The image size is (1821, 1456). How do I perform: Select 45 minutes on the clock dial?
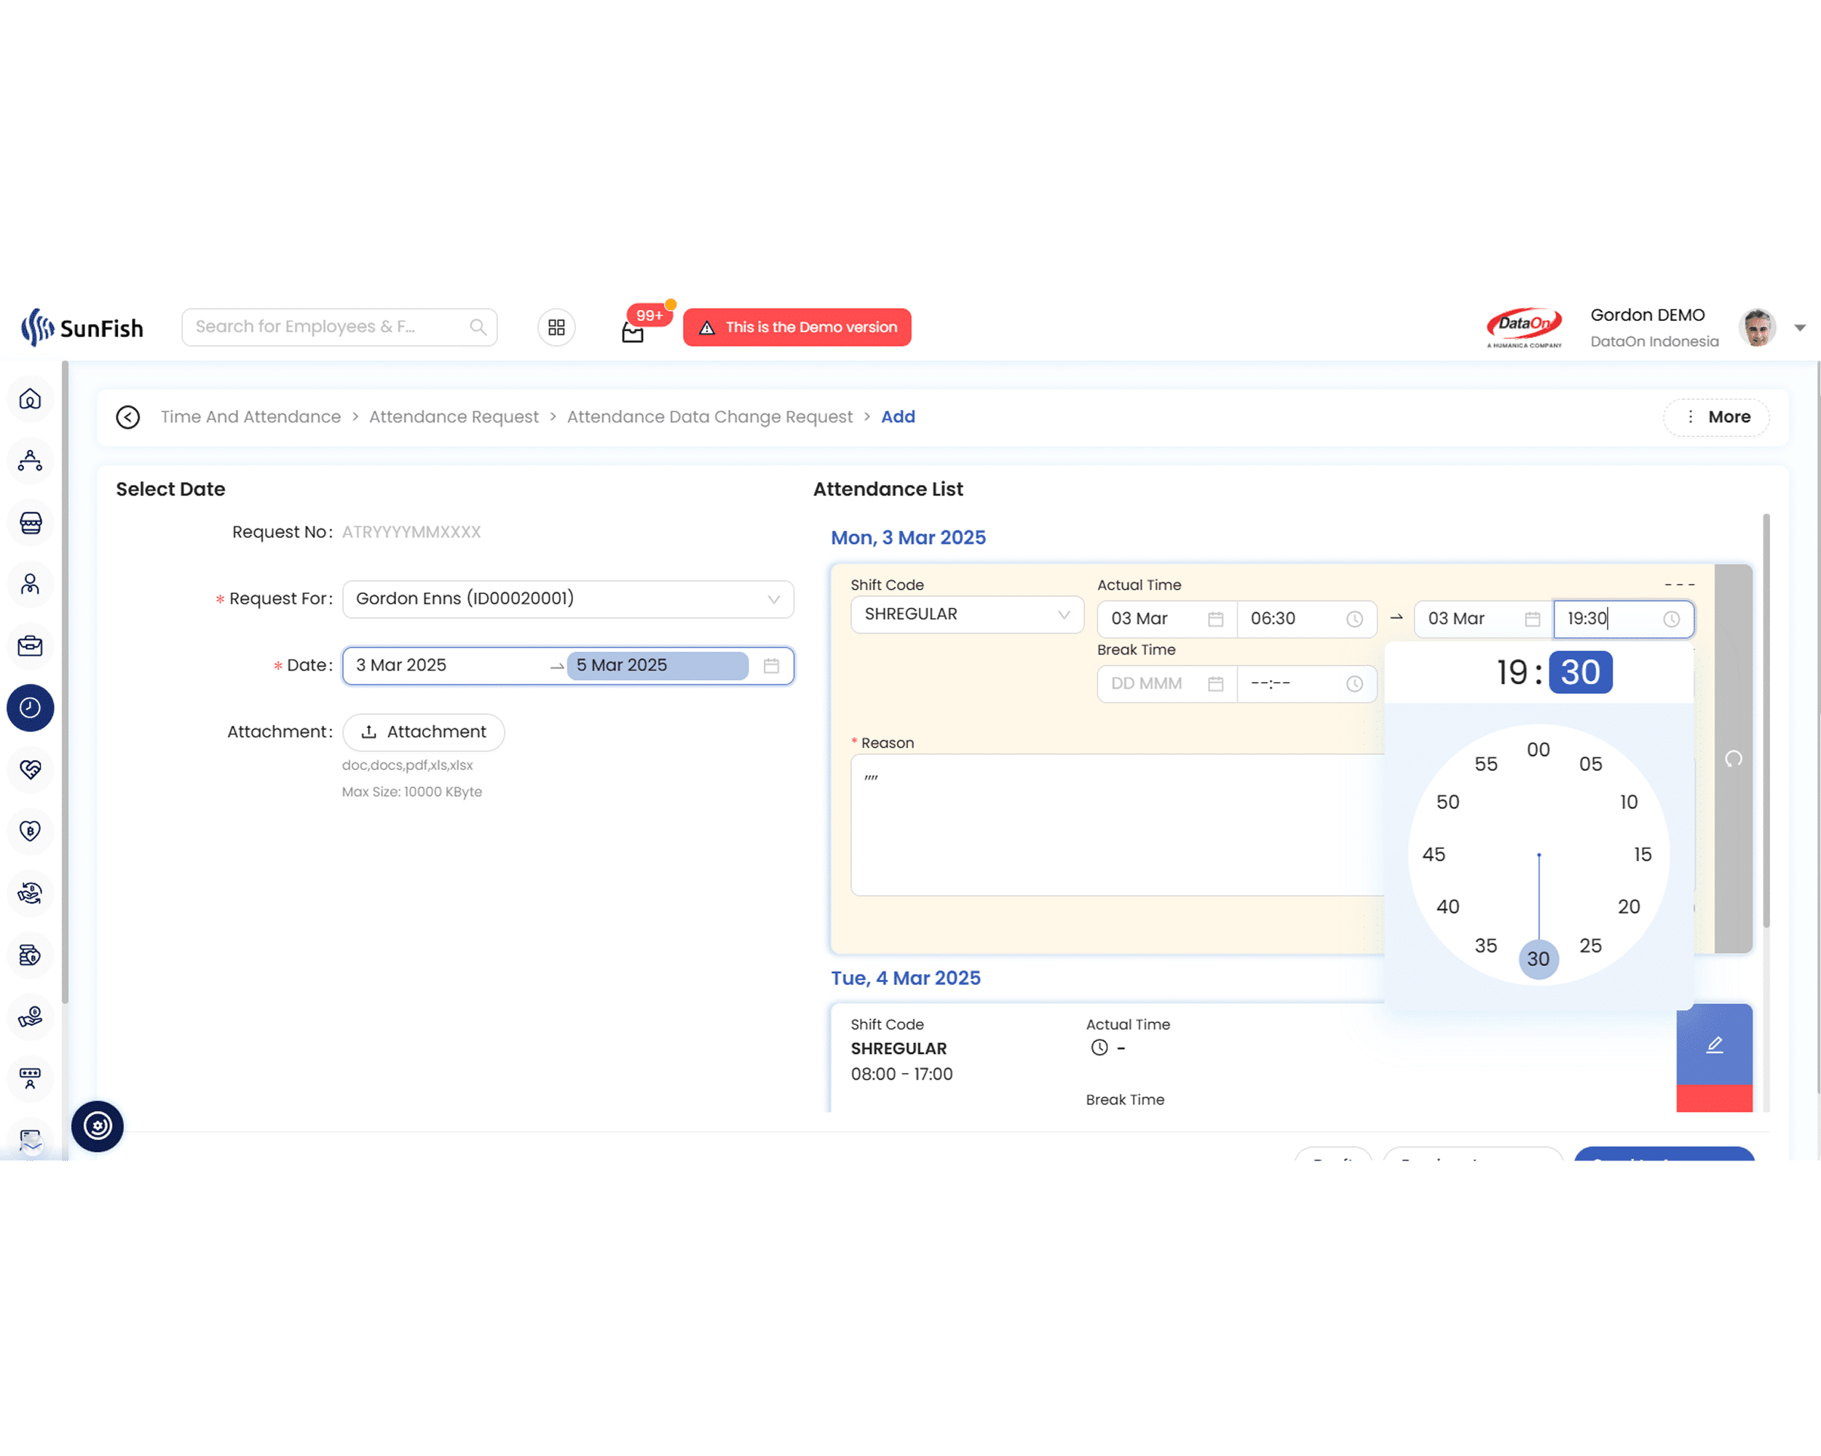click(1434, 854)
